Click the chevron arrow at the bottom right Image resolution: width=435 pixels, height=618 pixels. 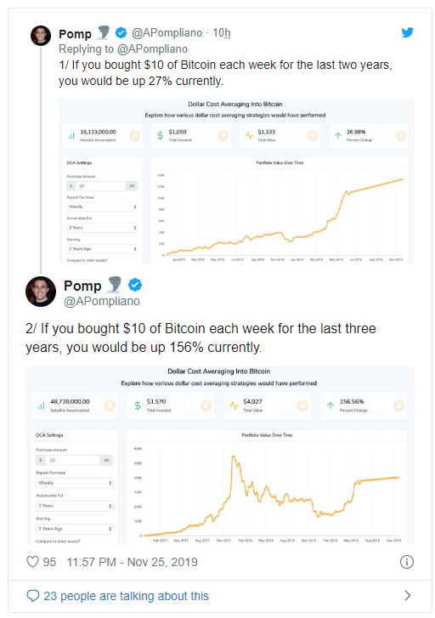click(408, 596)
